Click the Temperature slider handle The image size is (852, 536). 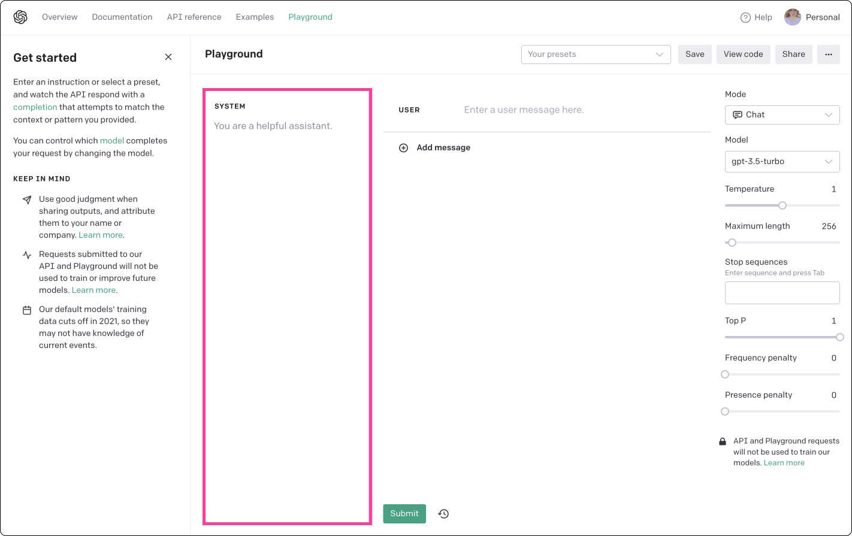(x=782, y=205)
